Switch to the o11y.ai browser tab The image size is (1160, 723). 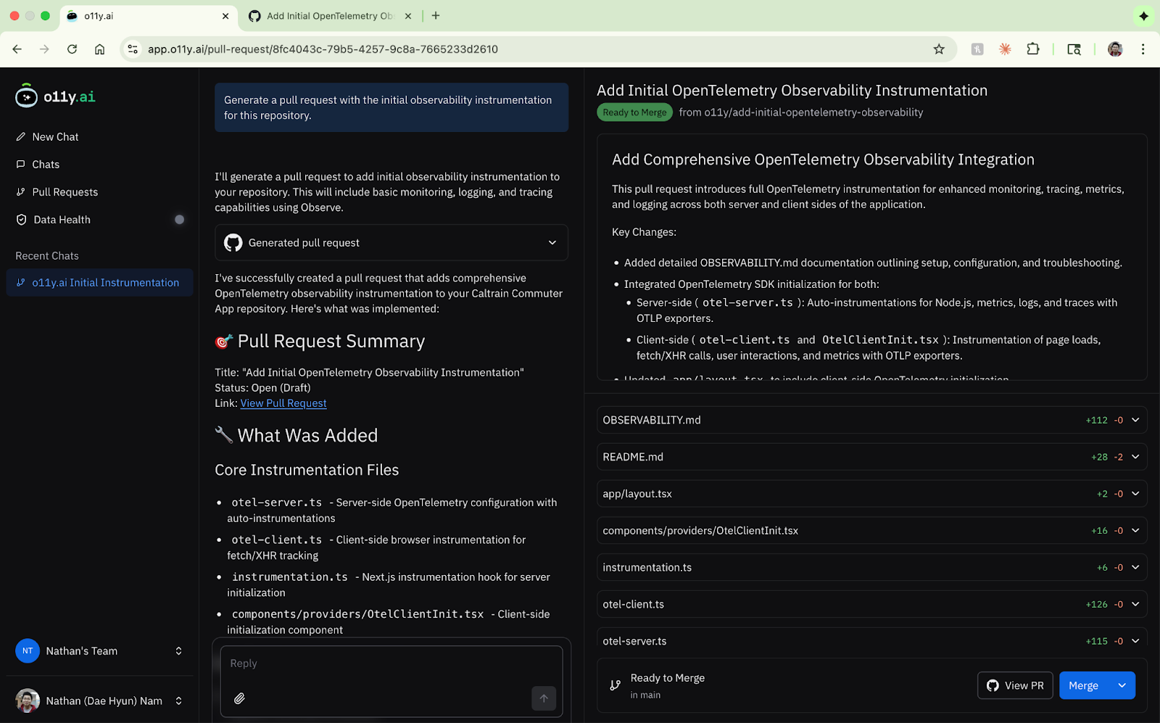pos(149,16)
